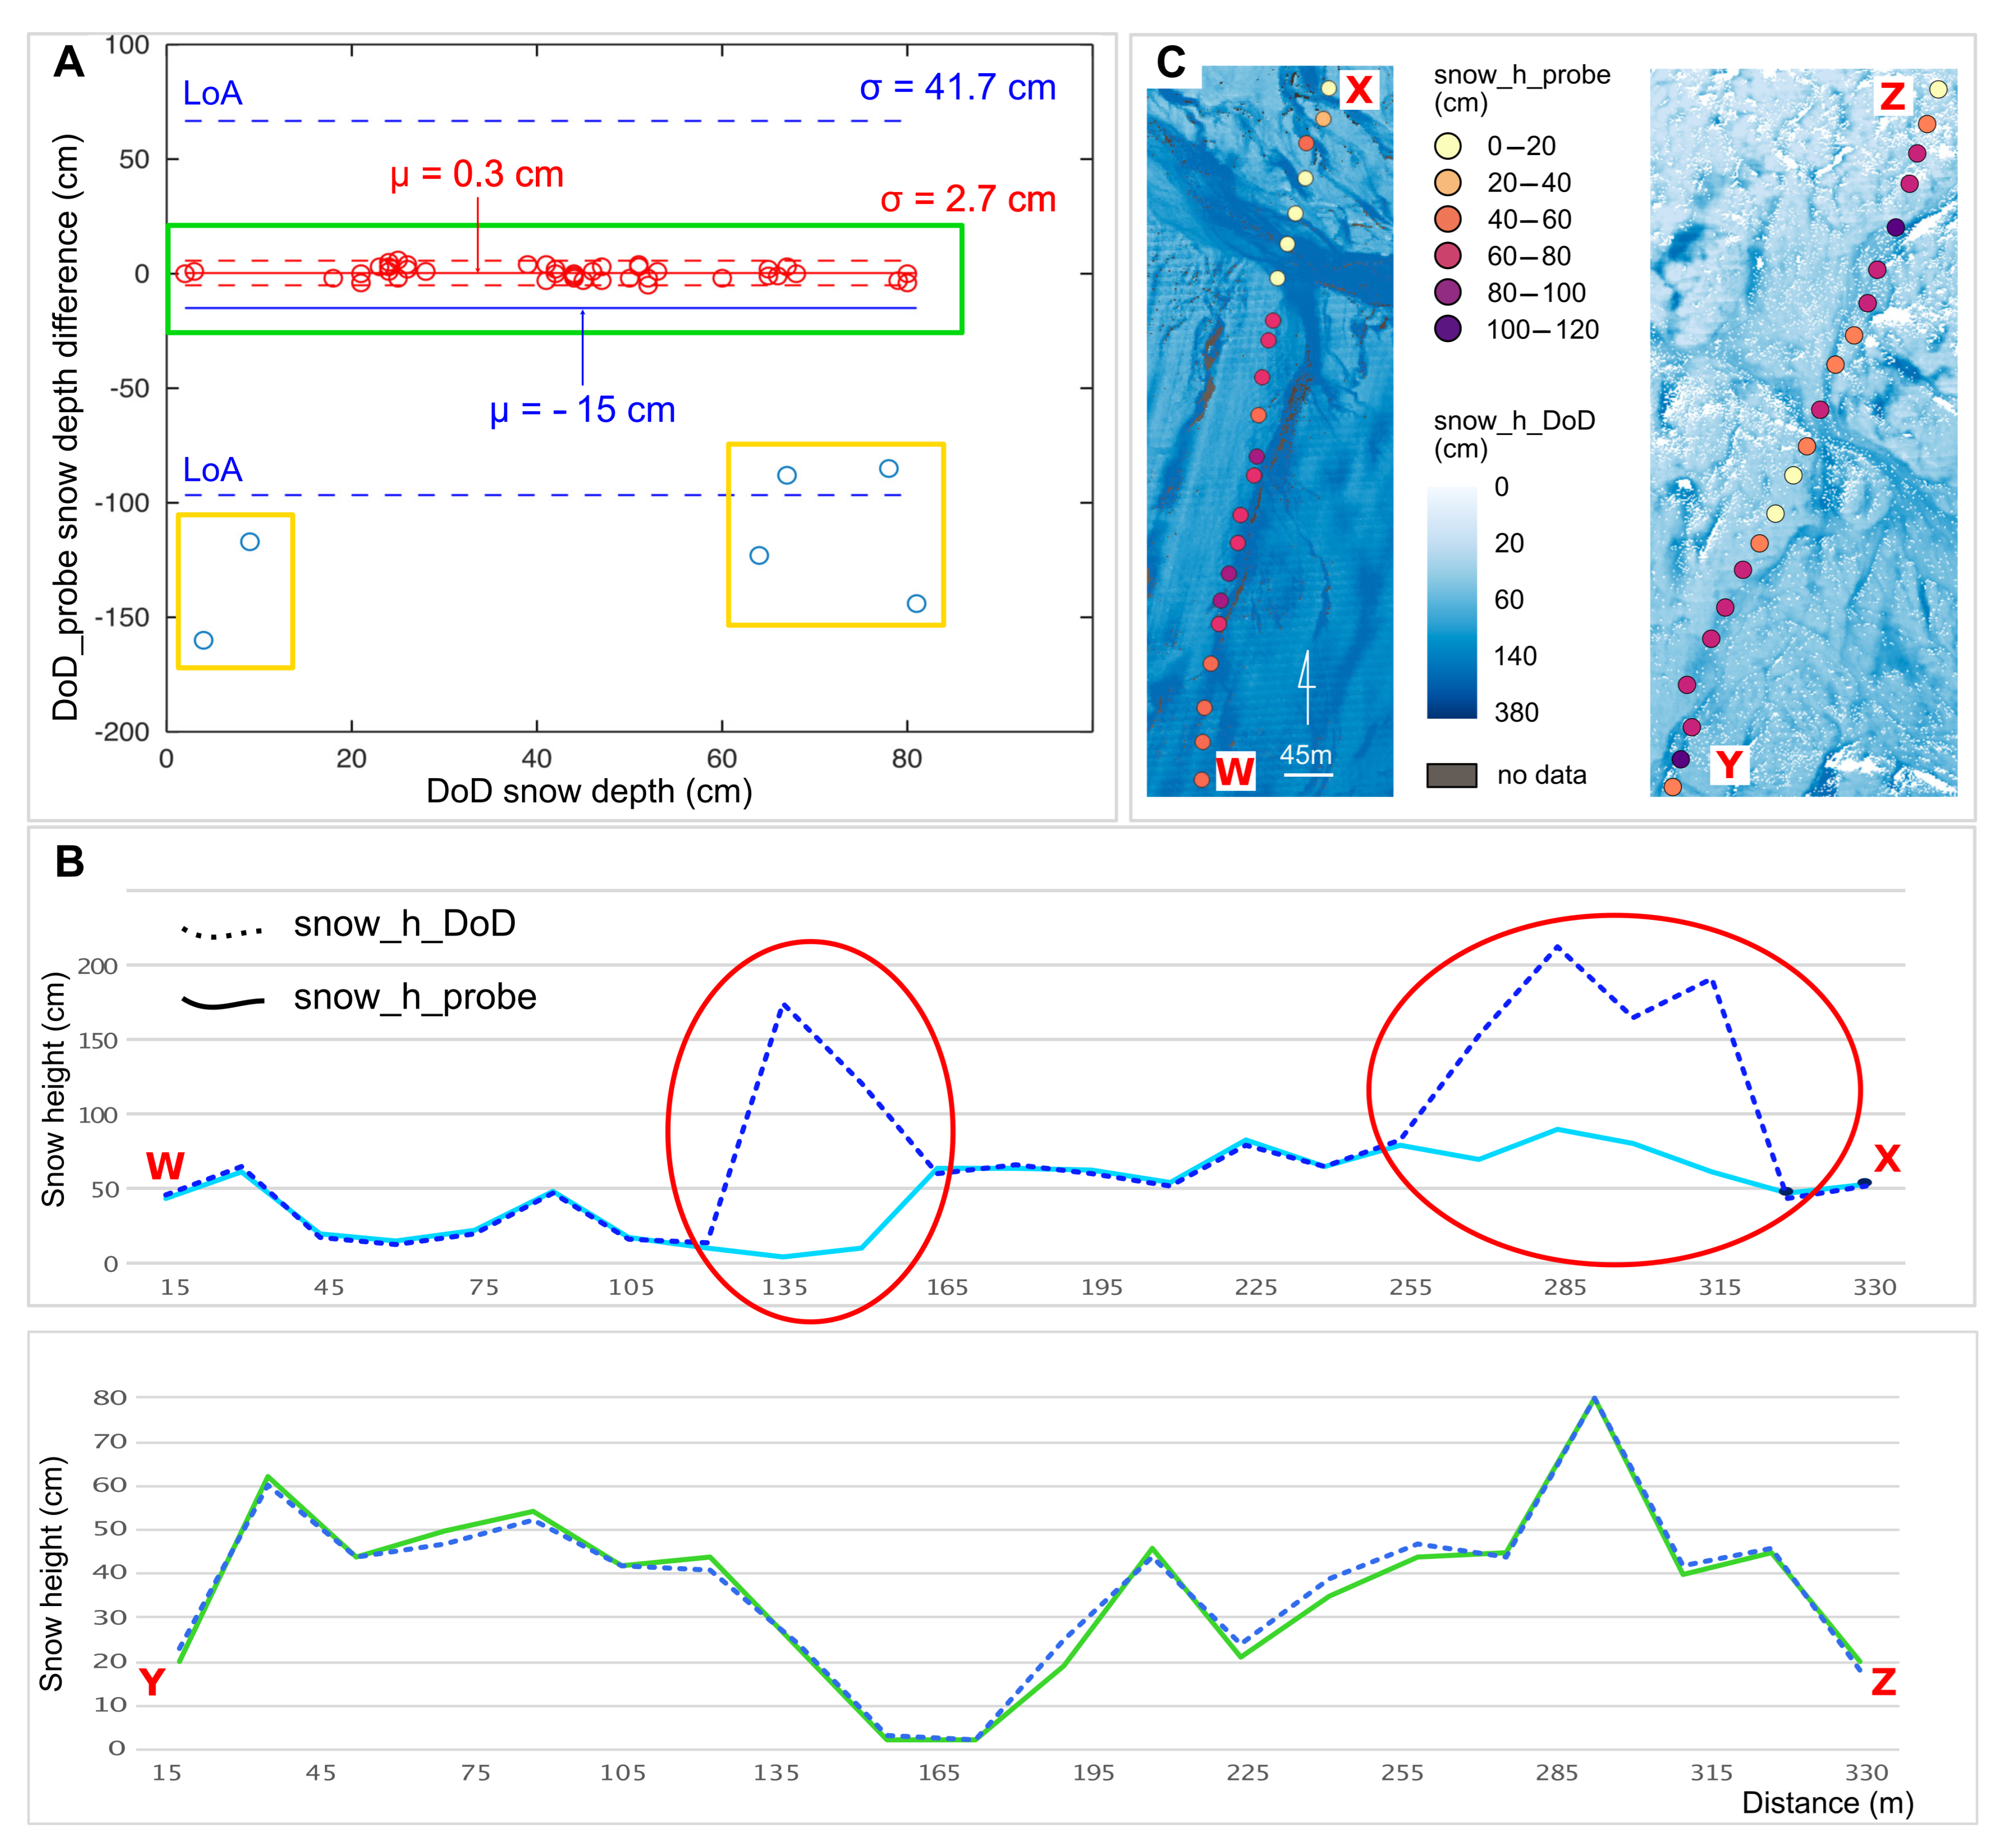Viewport: 2006px width, 1848px height.
Task: Click the μ = 0.3 cm red annotation
Action: 477,174
